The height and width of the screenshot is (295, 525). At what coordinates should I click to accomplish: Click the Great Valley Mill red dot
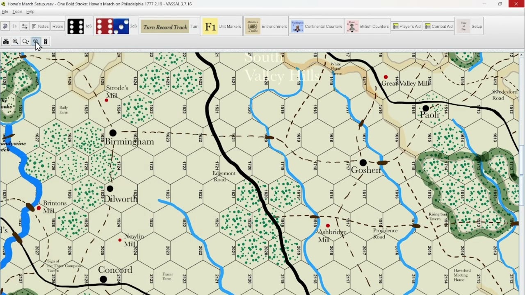[x=386, y=77]
